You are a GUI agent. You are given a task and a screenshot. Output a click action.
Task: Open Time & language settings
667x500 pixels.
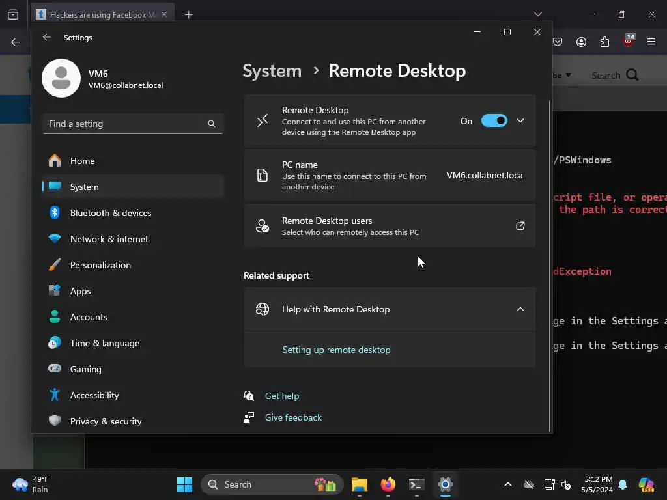133,343
